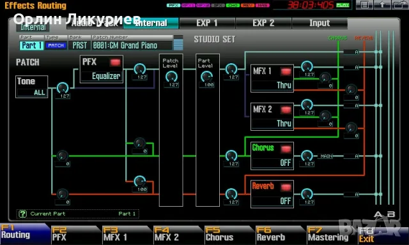Click the Part Level value field 100
The width and height of the screenshot is (409, 245).
(x=206, y=85)
